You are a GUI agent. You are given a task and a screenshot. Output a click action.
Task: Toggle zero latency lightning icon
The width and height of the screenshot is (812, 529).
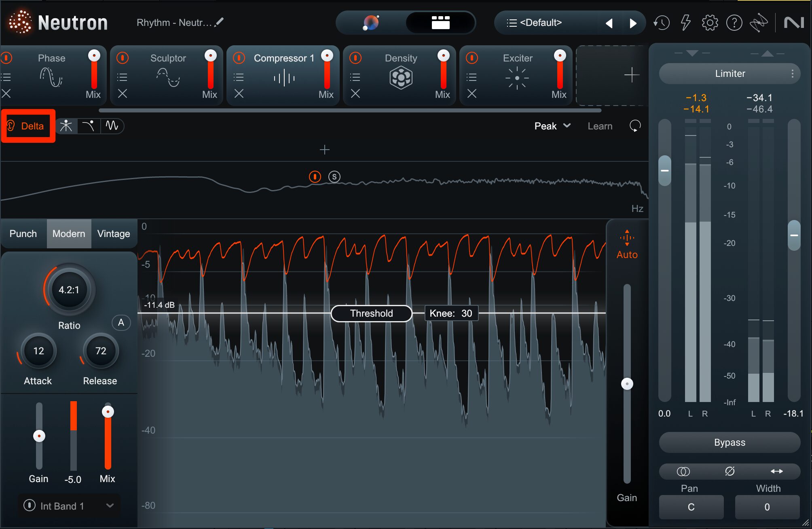pos(686,23)
